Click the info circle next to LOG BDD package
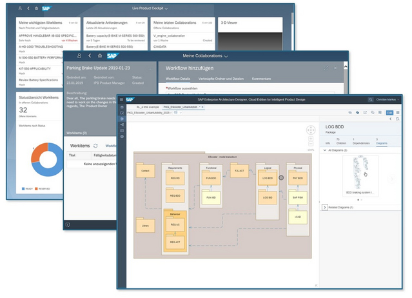Image resolution: width=412 pixels, height=298 pixels. [x=281, y=178]
